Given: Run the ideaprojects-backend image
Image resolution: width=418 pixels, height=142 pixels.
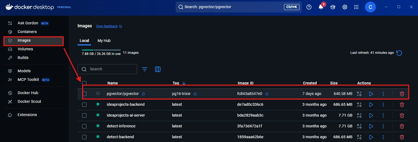Looking at the screenshot, I should tap(371, 104).
